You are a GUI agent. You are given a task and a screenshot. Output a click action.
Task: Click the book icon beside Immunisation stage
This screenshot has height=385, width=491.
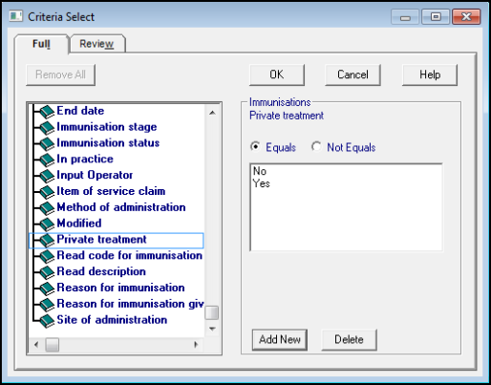tap(48, 128)
